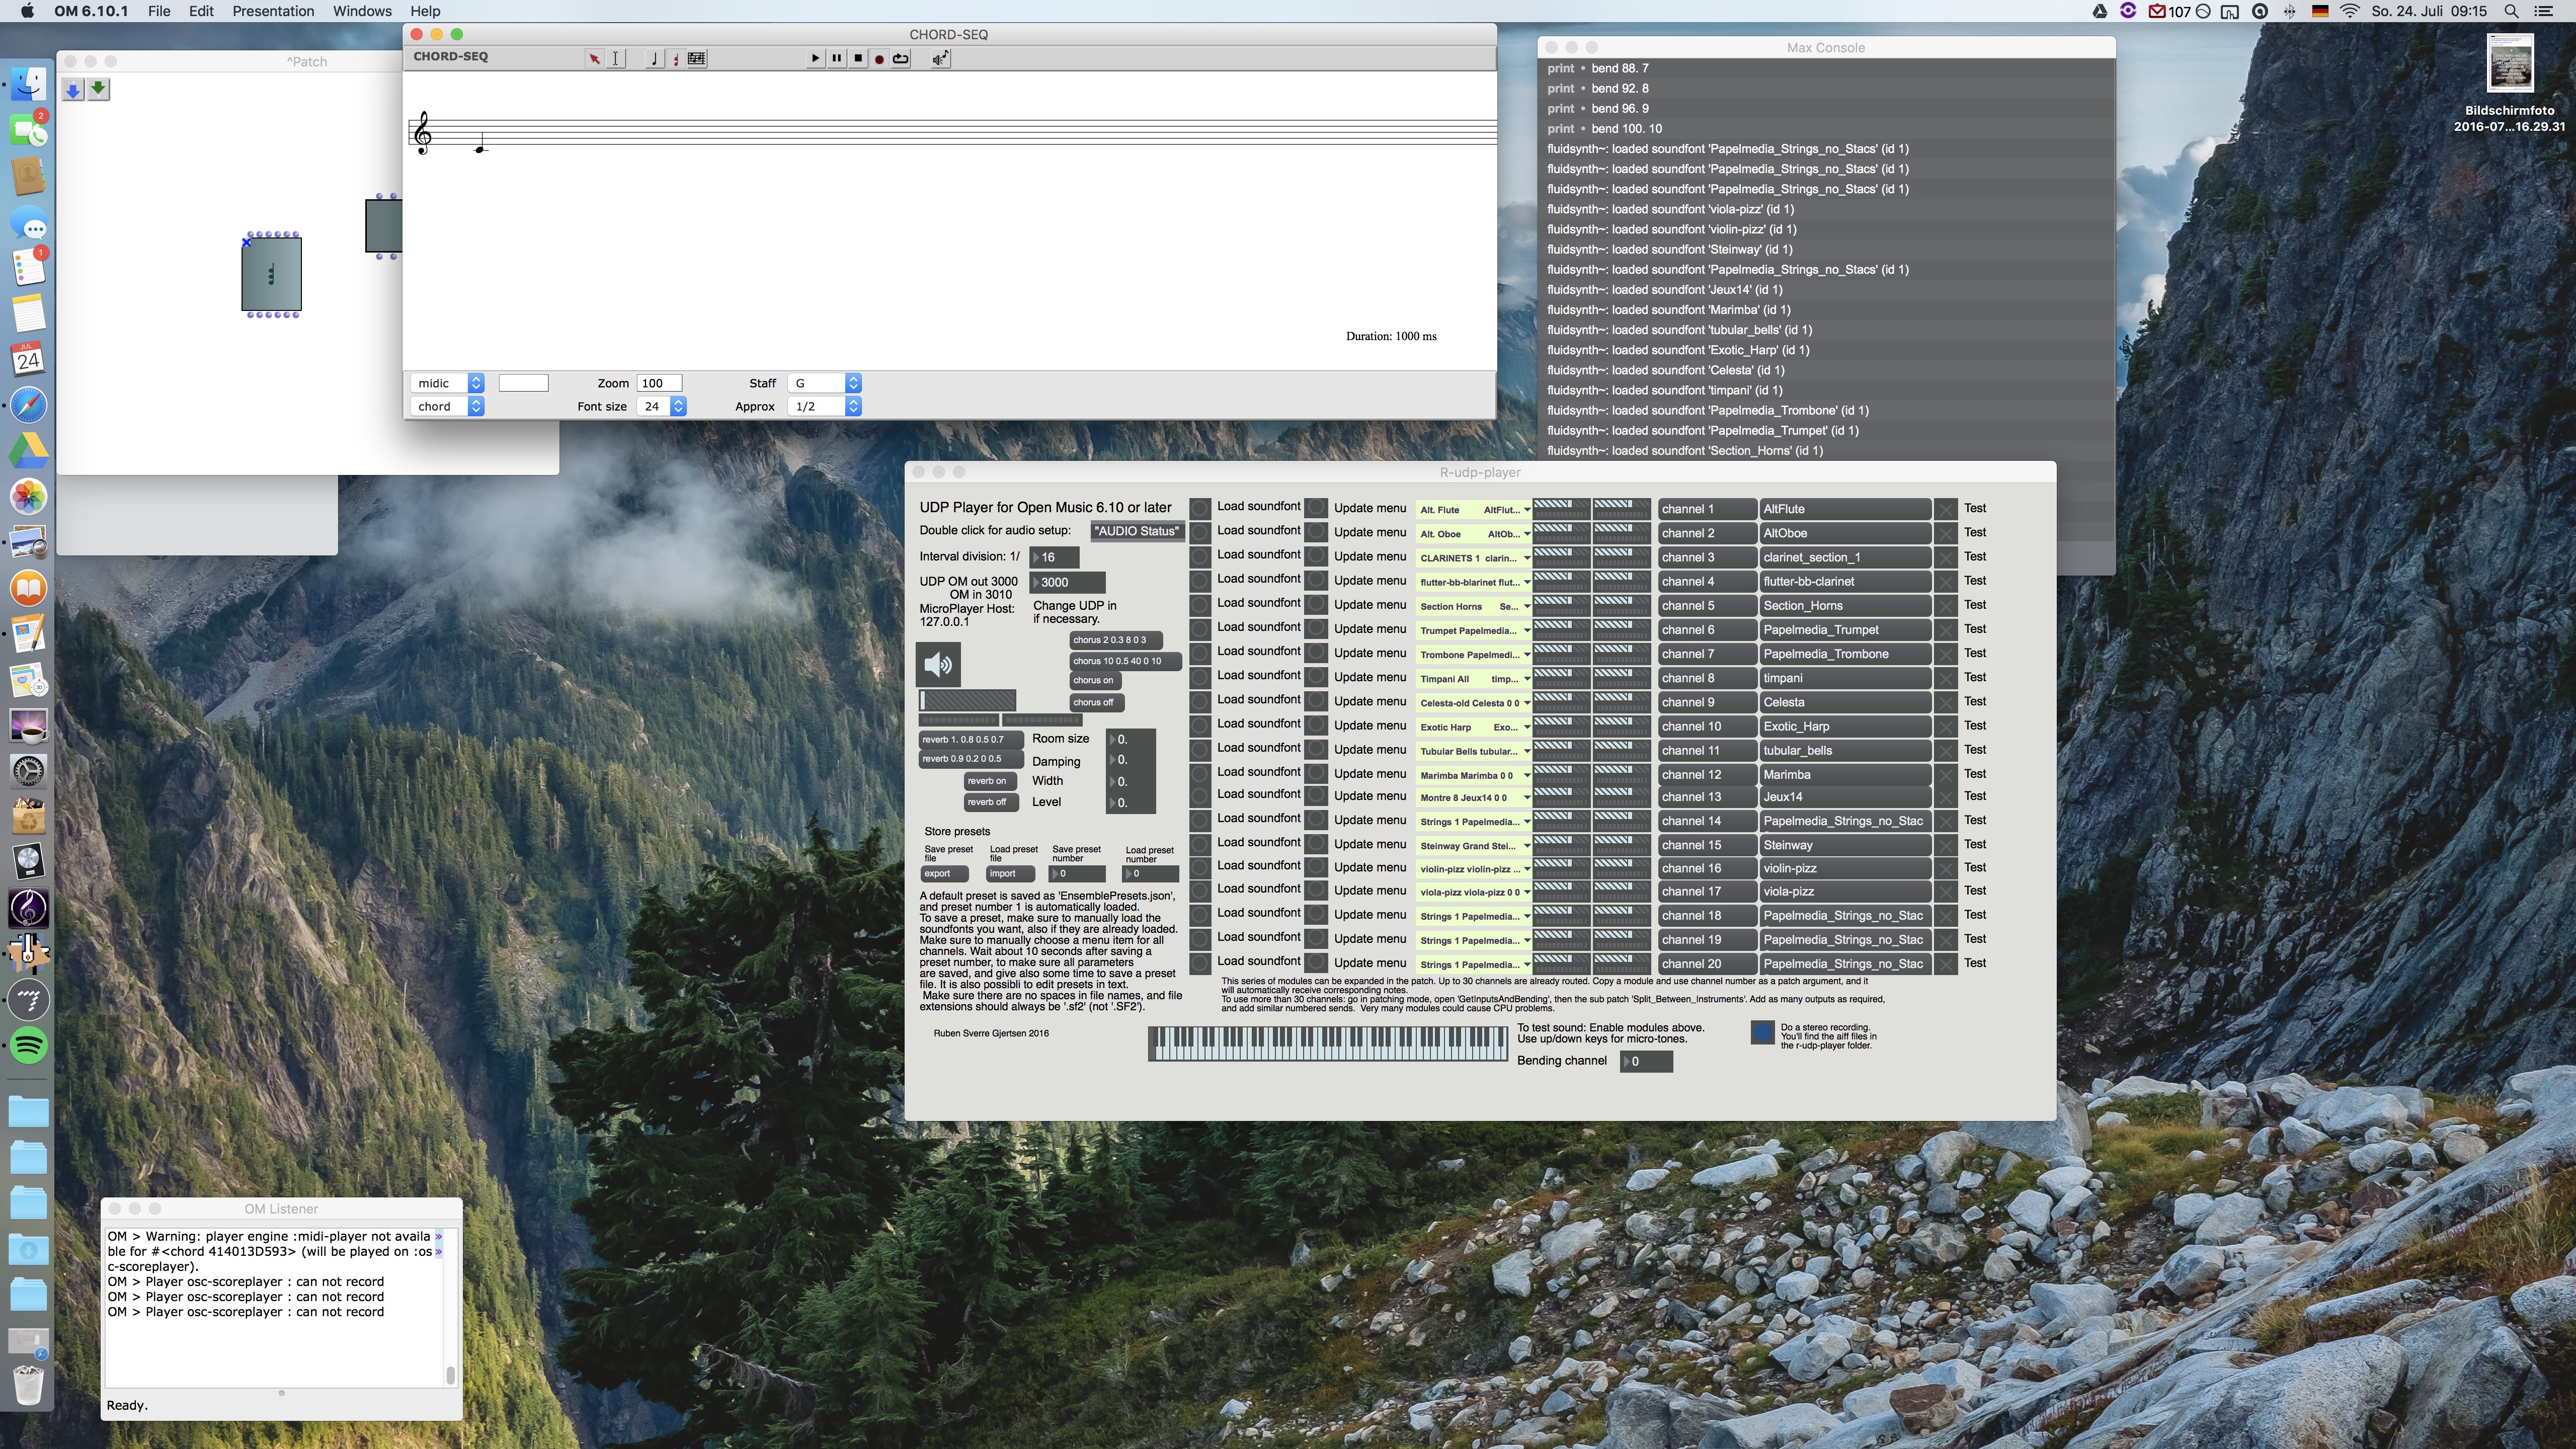Stop CHORD-SEQ playback
Screen dimensions: 2576x1449
pyautogui.click(x=858, y=59)
